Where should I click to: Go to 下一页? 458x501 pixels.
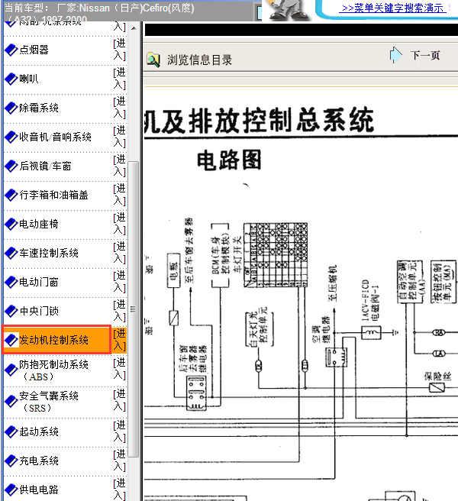click(x=425, y=55)
